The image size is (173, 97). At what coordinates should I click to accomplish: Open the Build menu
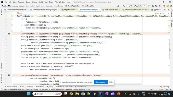(41, 2)
